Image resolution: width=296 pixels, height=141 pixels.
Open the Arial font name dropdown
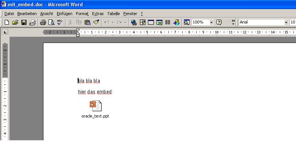[286, 22]
